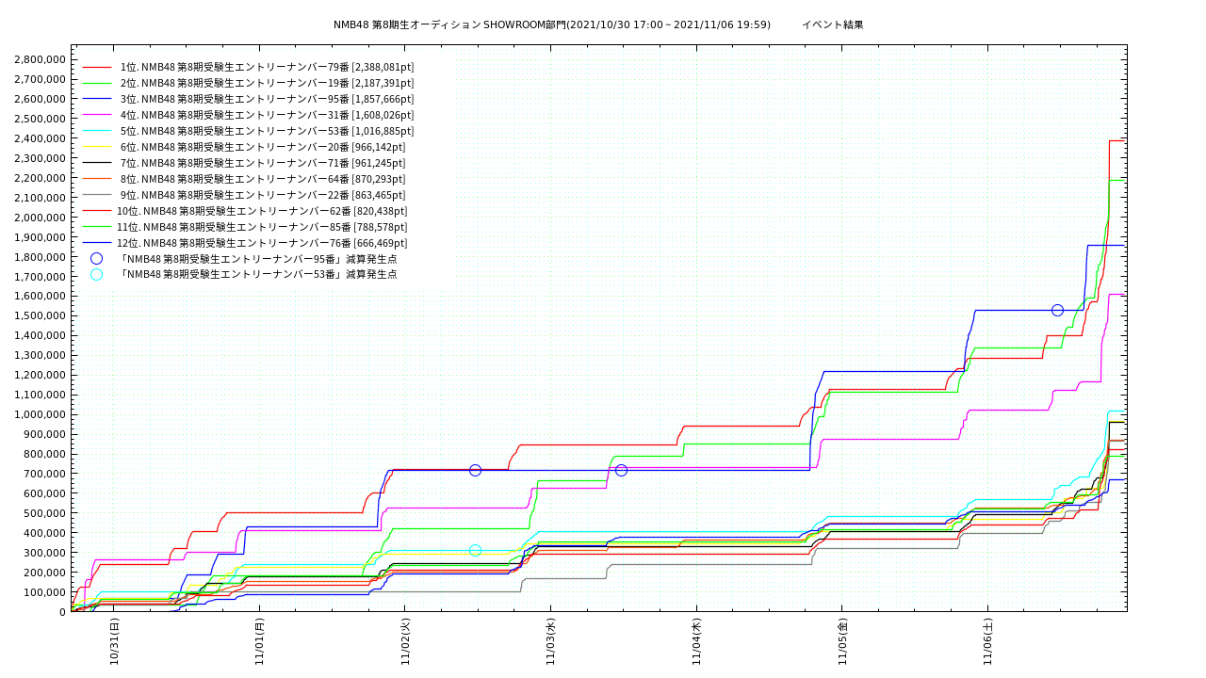This screenshot has height=678, width=1206.
Task: Click the 900,000 y-axis label
Action: (x=46, y=434)
